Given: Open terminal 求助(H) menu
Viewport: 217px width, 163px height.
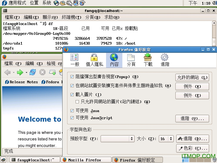Looking at the screenshot, I should point(112,17).
